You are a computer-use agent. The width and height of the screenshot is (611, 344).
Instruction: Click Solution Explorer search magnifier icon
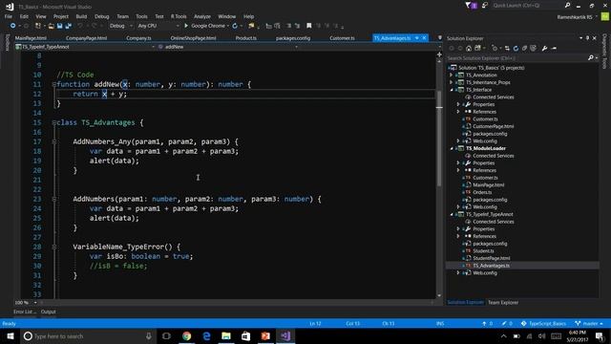click(590, 57)
